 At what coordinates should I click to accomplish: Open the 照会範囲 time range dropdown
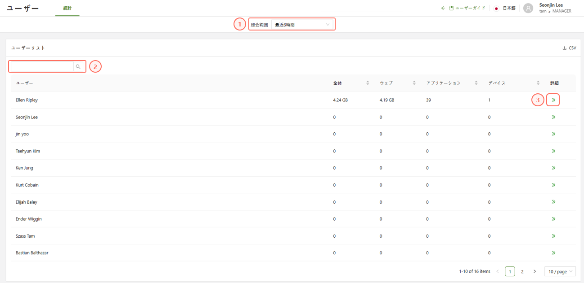click(x=302, y=25)
